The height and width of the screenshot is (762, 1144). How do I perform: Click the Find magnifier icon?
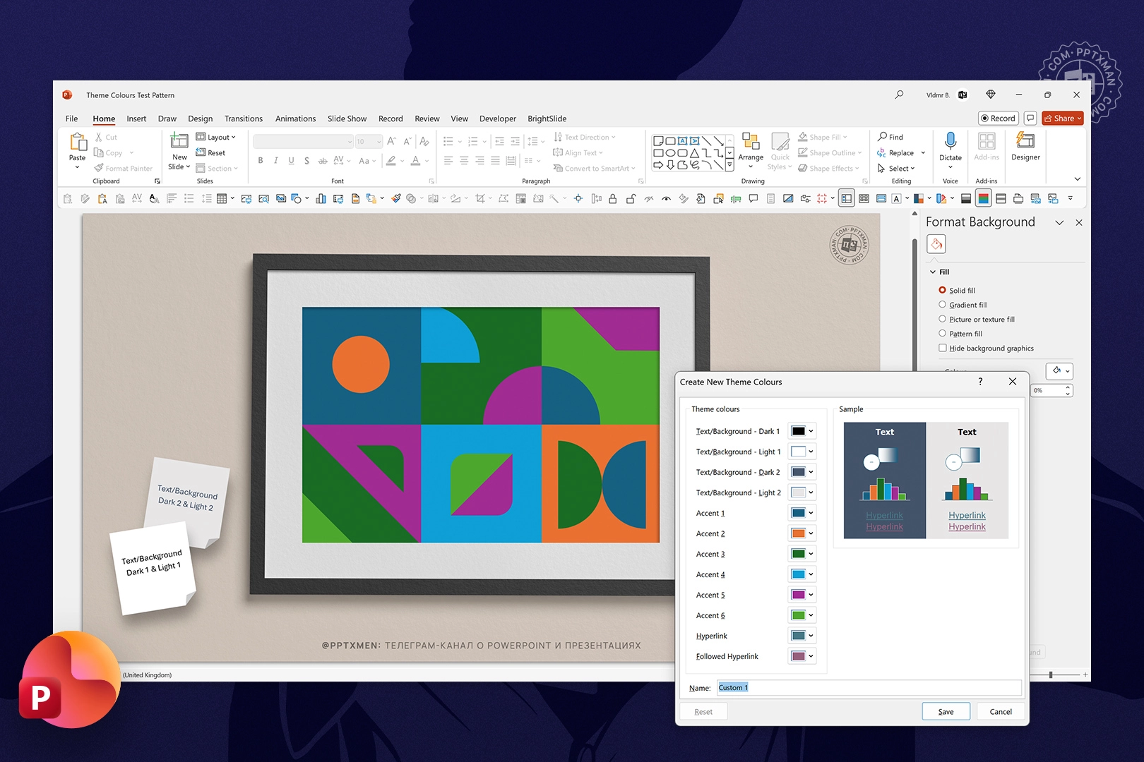click(883, 137)
